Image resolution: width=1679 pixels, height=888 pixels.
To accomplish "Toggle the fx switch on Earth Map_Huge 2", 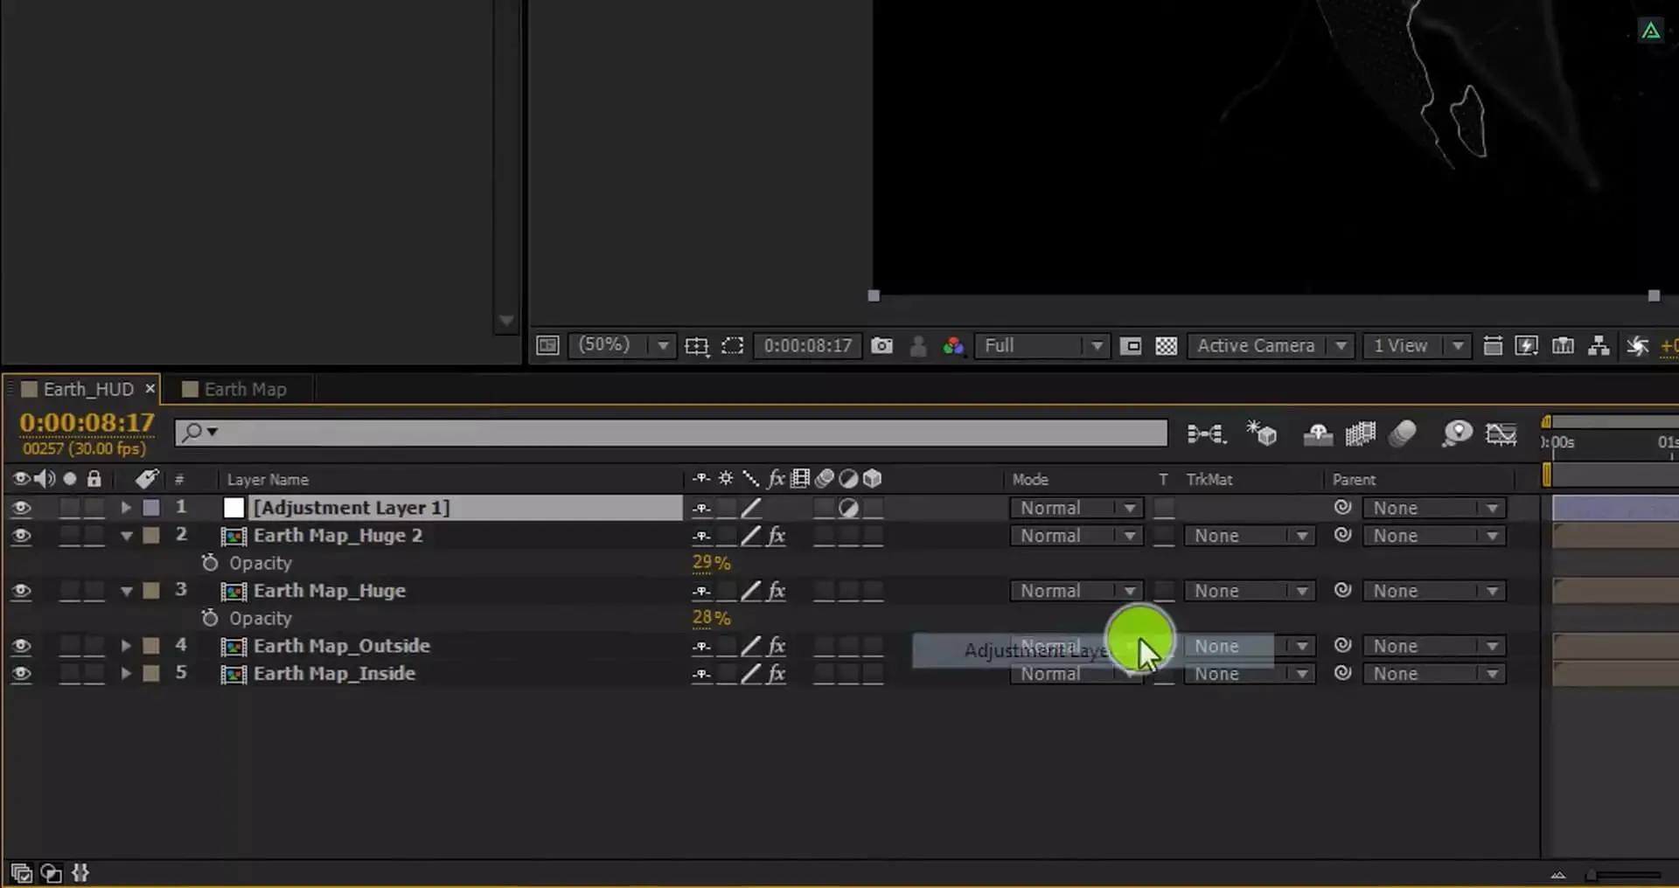I will 777,536.
